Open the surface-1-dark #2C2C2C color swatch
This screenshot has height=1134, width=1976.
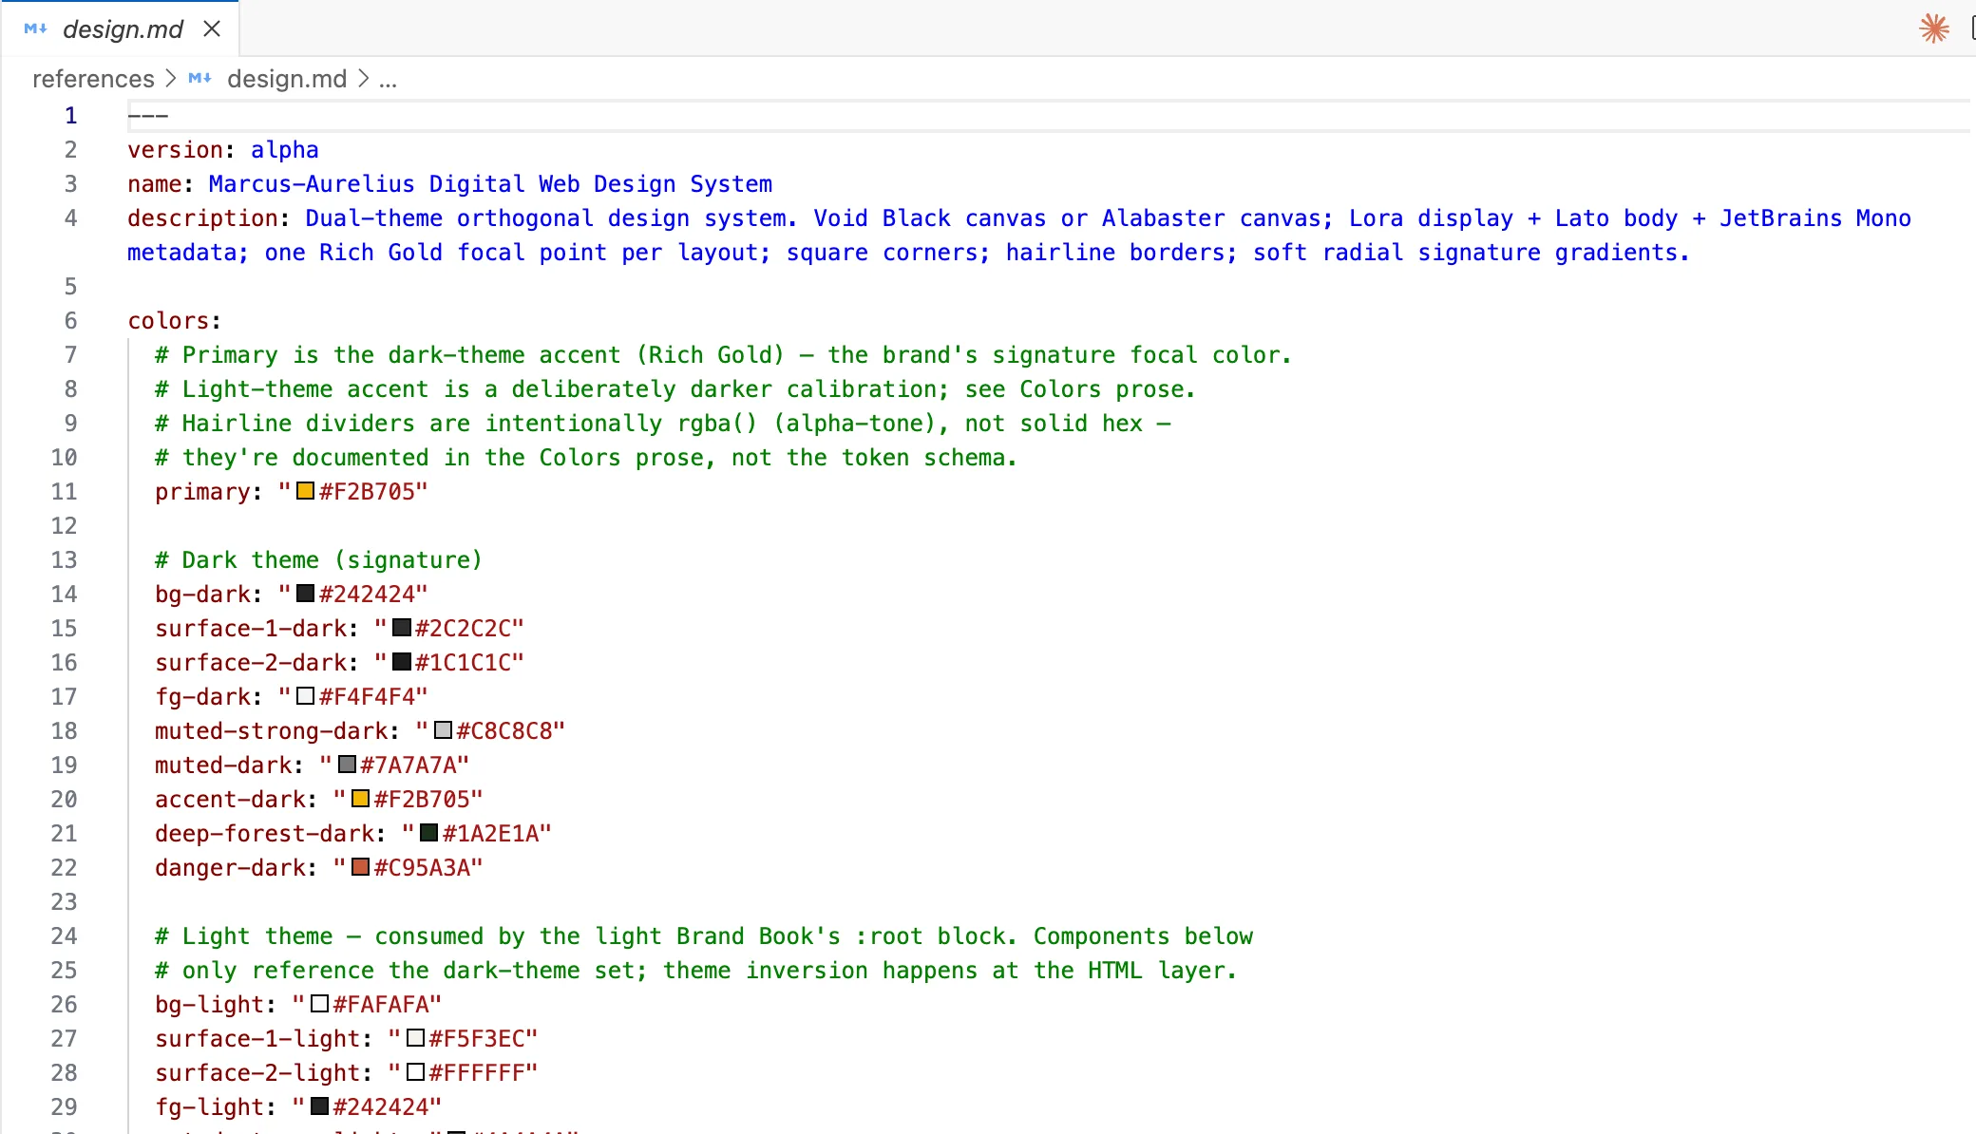(402, 628)
